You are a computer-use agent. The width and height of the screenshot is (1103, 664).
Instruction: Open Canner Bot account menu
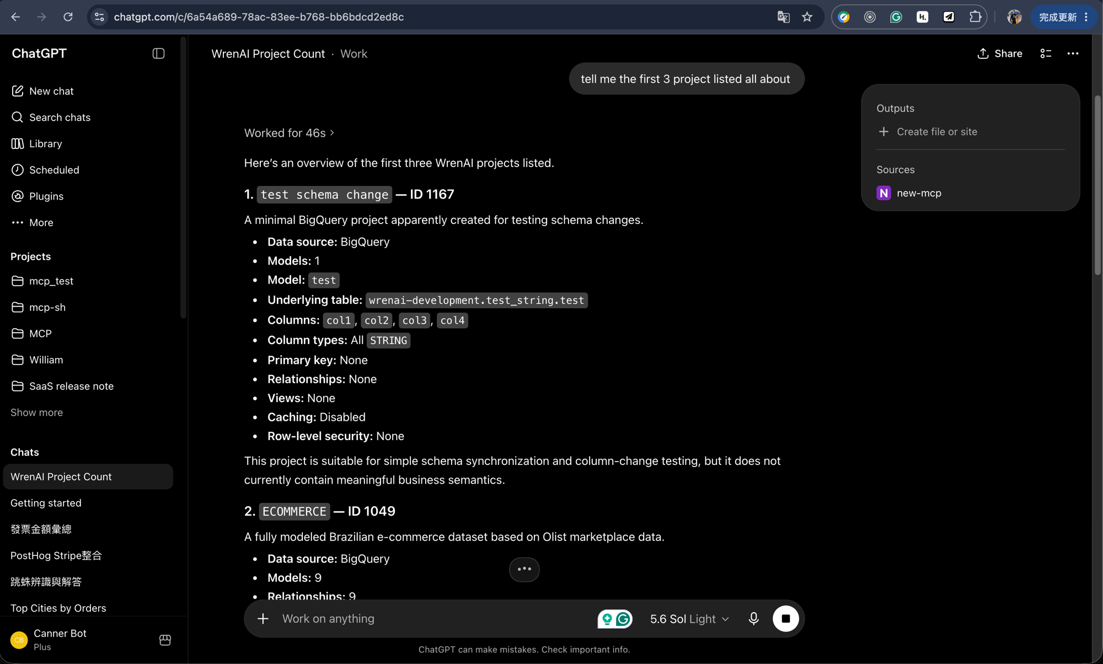click(49, 640)
